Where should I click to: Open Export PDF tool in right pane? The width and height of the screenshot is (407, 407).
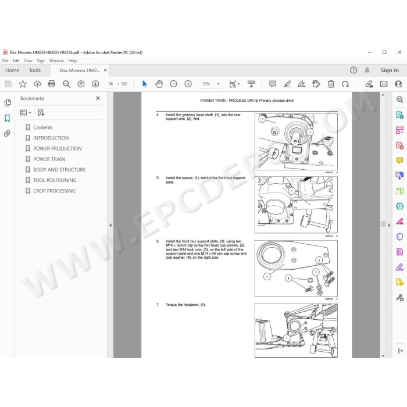tap(399, 115)
